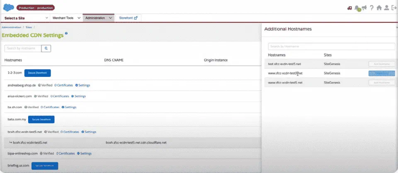Click the Salesforce cloud logo

[9, 7]
